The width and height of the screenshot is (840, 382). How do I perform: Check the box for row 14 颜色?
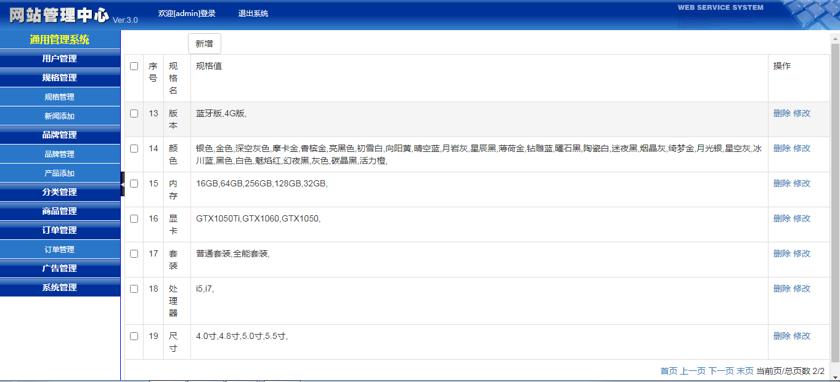(134, 149)
